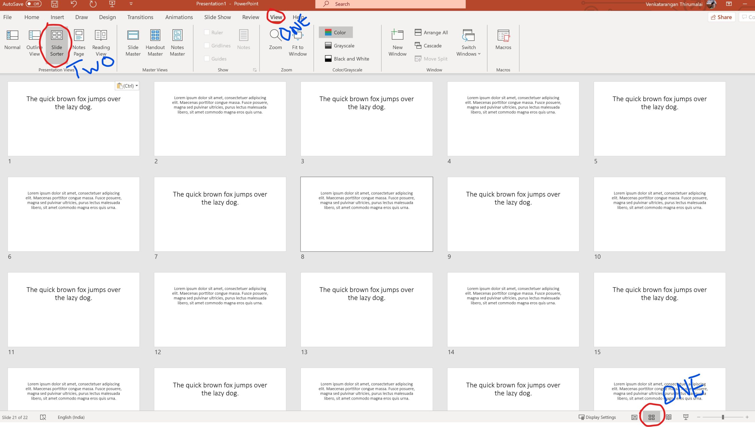The width and height of the screenshot is (755, 427).
Task: Enable the Gridlines checkbox
Action: click(207, 45)
